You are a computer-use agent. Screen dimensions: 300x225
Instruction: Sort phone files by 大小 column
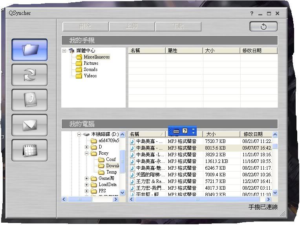[x=221, y=51]
